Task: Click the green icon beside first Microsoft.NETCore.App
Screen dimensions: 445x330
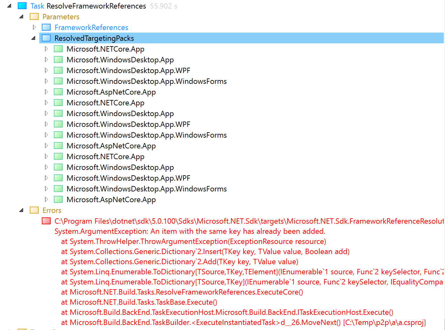Action: click(58, 49)
